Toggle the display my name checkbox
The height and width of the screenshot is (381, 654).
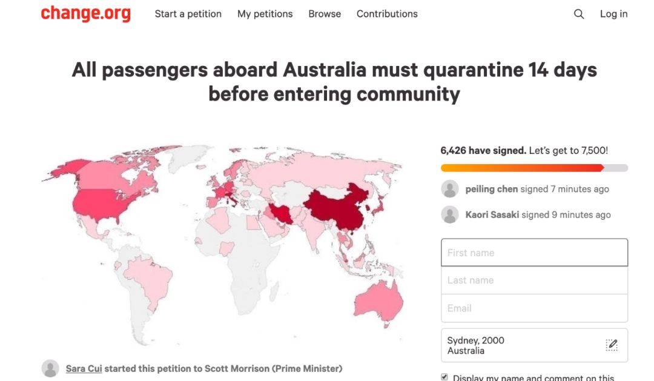click(444, 377)
